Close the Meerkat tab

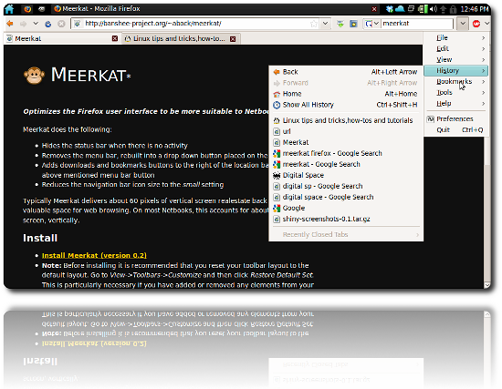[x=115, y=38]
